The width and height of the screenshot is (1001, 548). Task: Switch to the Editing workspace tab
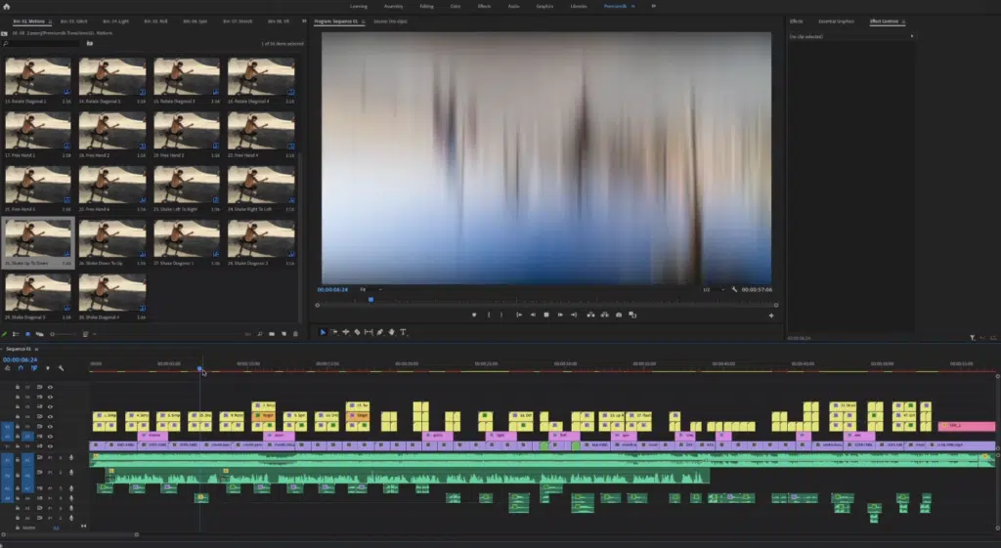coord(426,6)
